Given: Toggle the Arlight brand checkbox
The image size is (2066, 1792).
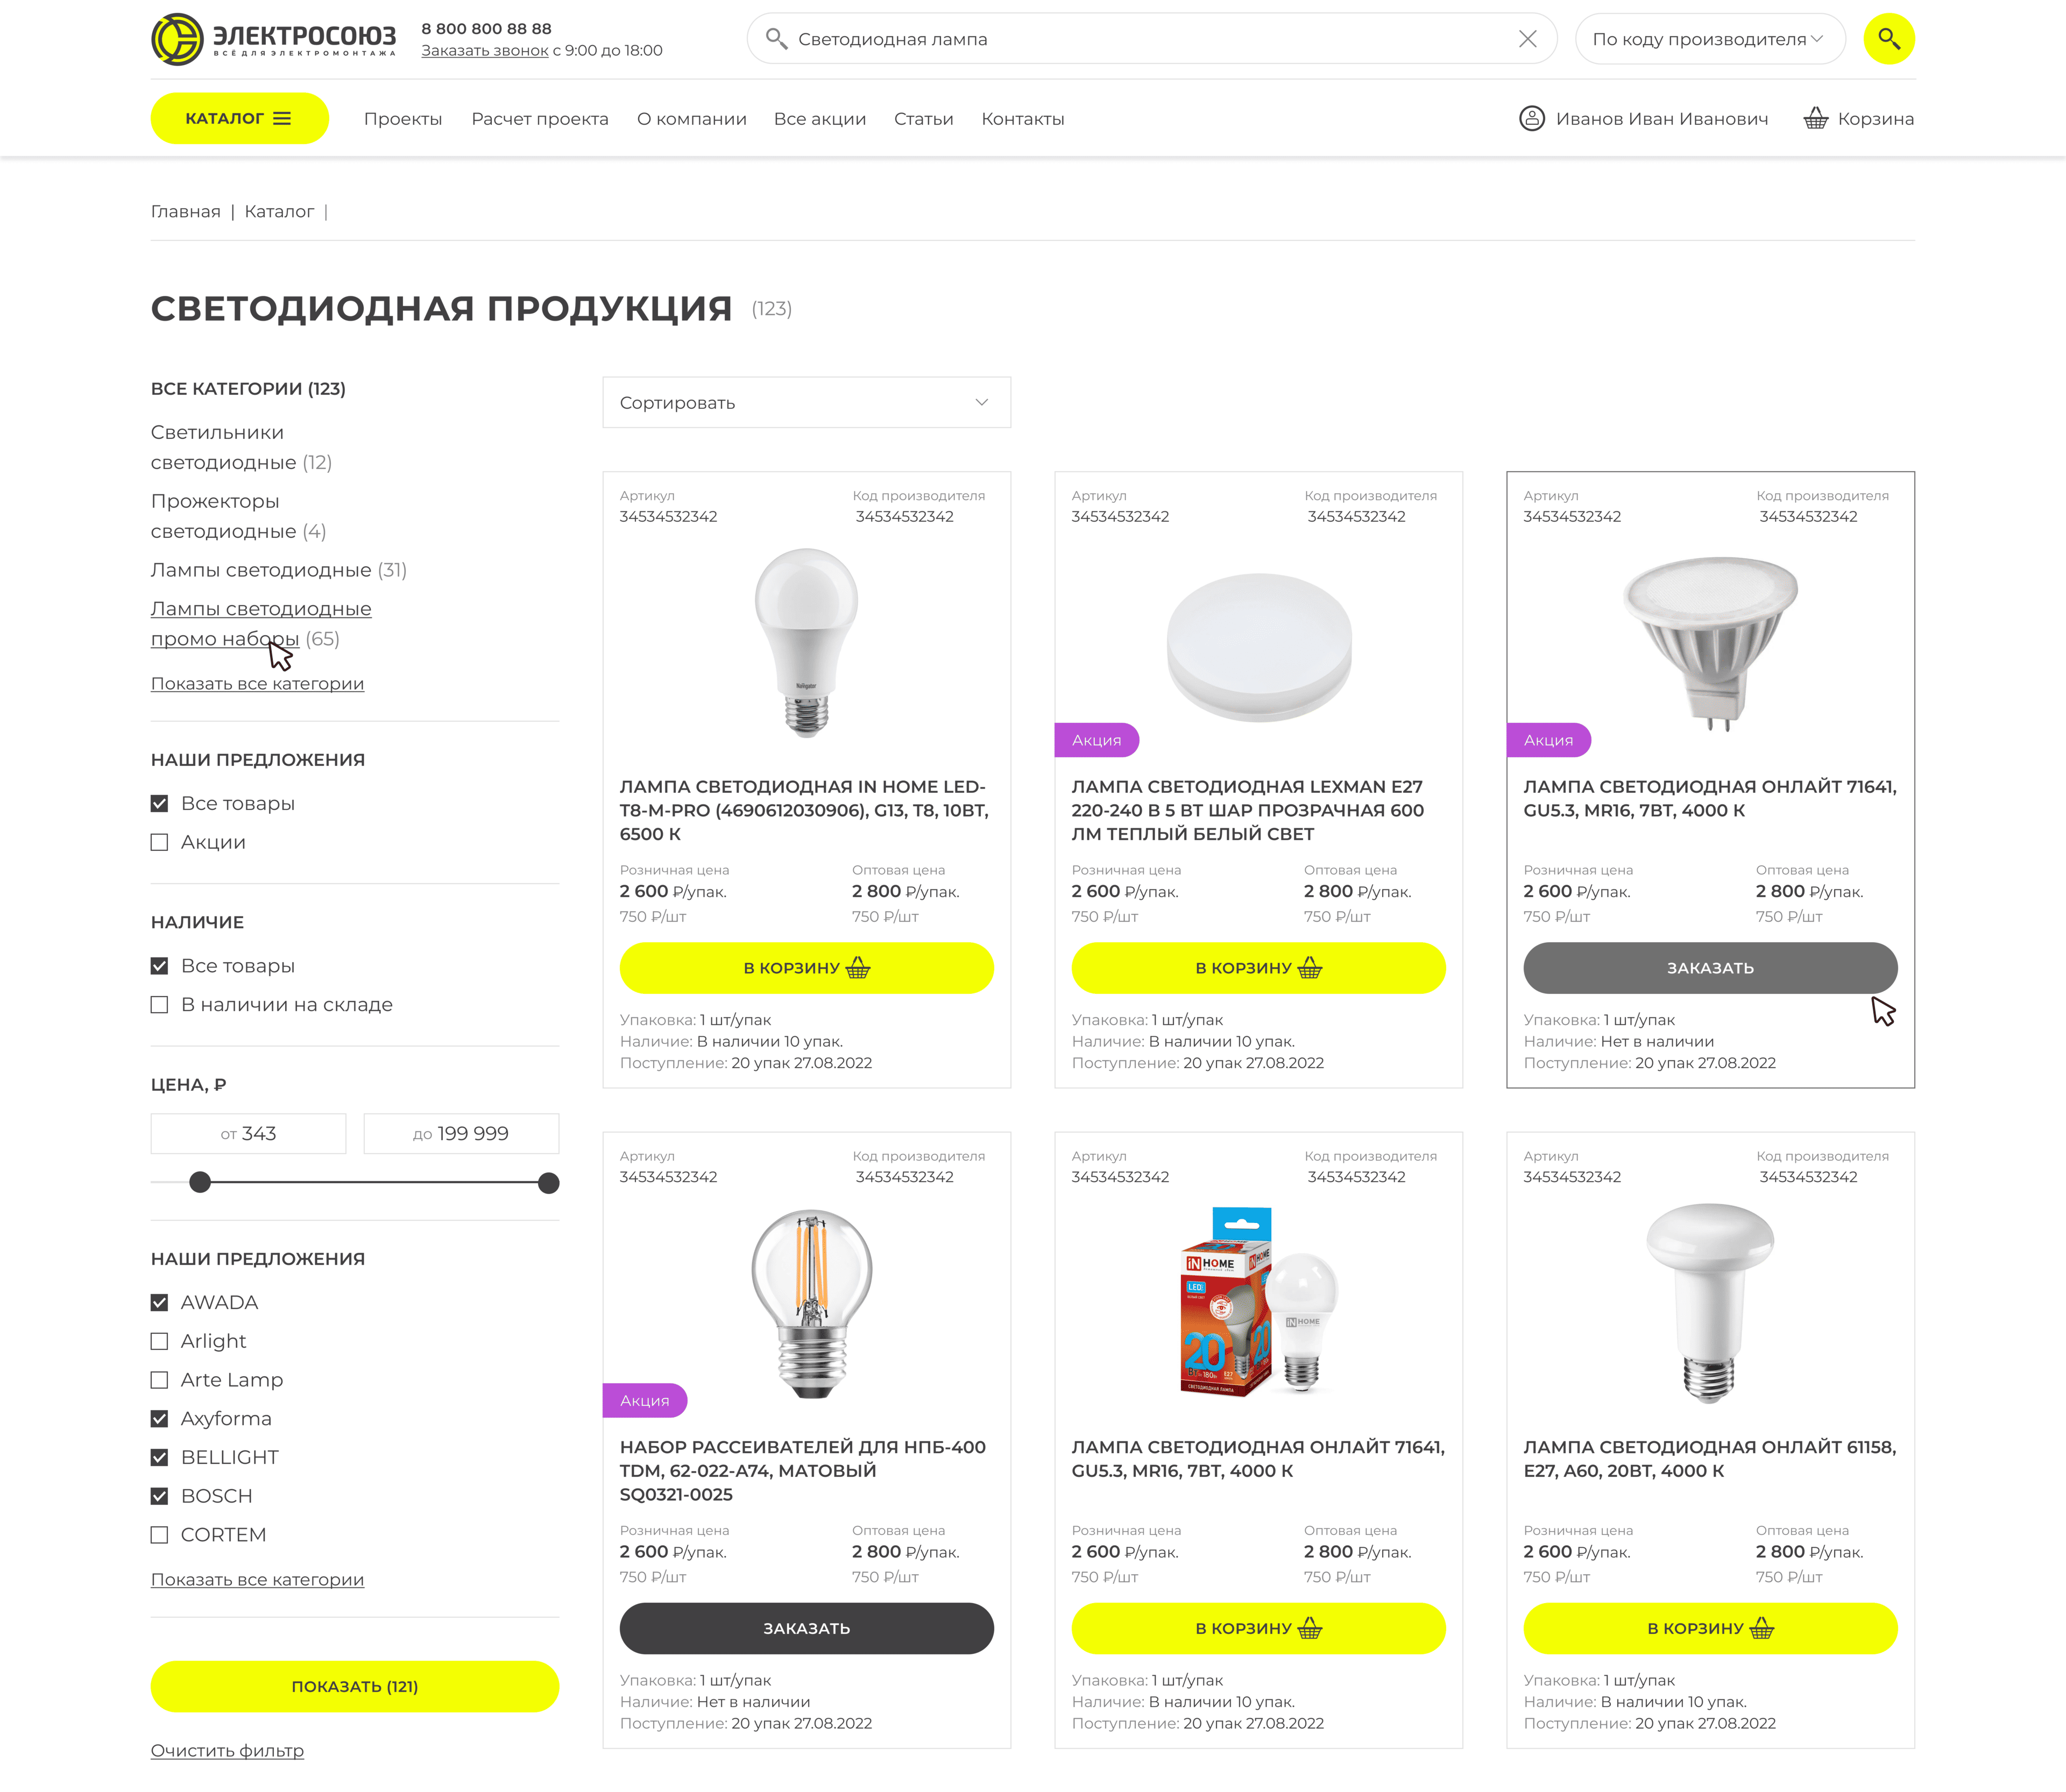Looking at the screenshot, I should click(x=159, y=1341).
